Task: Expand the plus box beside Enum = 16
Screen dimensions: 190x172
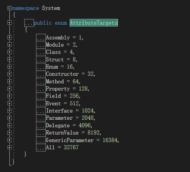Action: [x=9, y=67]
